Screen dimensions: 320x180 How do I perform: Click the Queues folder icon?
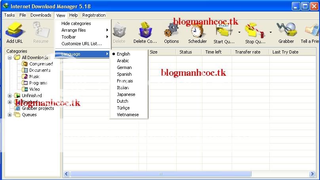coord(17,115)
